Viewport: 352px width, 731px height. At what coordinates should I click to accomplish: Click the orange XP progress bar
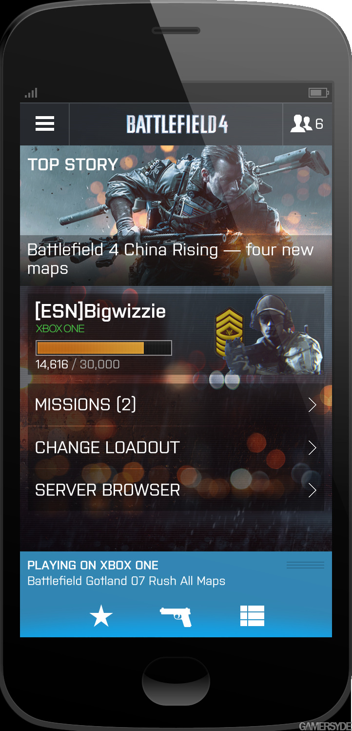[104, 348]
